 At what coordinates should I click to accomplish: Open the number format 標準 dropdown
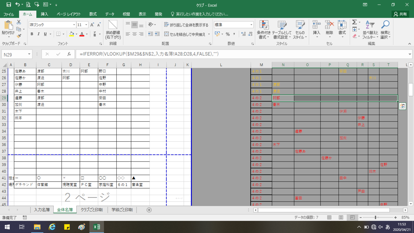tap(251, 25)
